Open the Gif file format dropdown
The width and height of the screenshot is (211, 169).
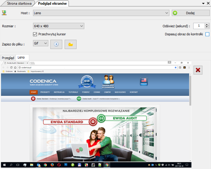40,43
